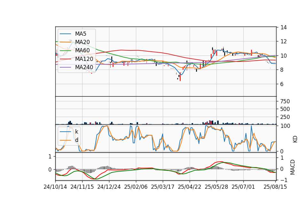Click the 24/10/14 date tick label
The width and height of the screenshot is (307, 220).
[x=55, y=187]
